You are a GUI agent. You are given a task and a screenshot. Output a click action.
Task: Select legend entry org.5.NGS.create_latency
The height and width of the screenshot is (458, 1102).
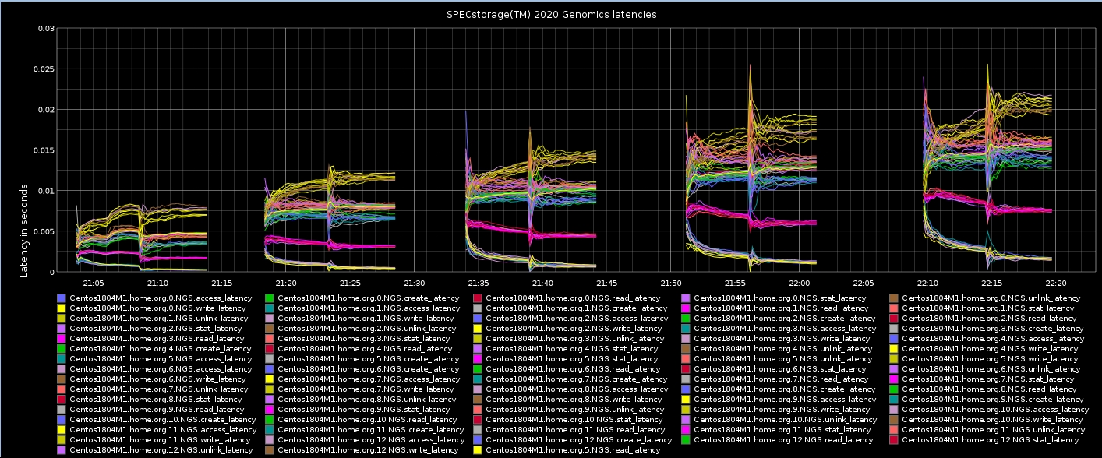[x=363, y=359]
